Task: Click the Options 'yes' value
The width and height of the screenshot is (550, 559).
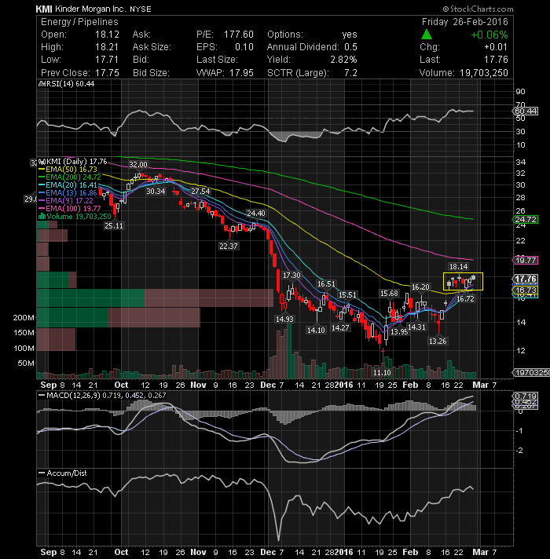Action: coord(349,35)
